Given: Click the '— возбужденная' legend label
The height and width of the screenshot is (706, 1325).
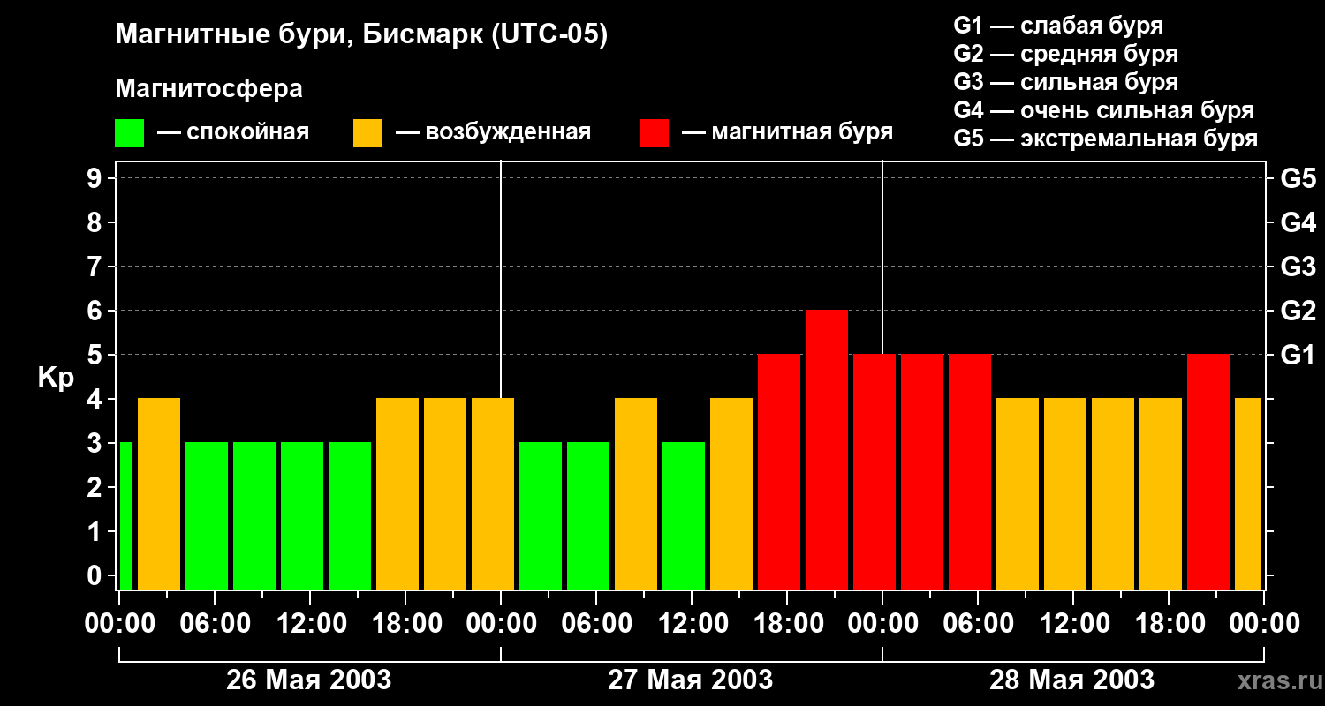Looking at the screenshot, I should click(493, 133).
